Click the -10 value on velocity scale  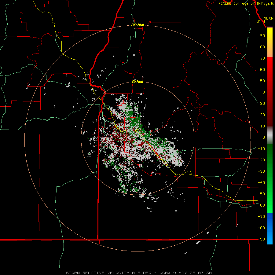pos(261,149)
